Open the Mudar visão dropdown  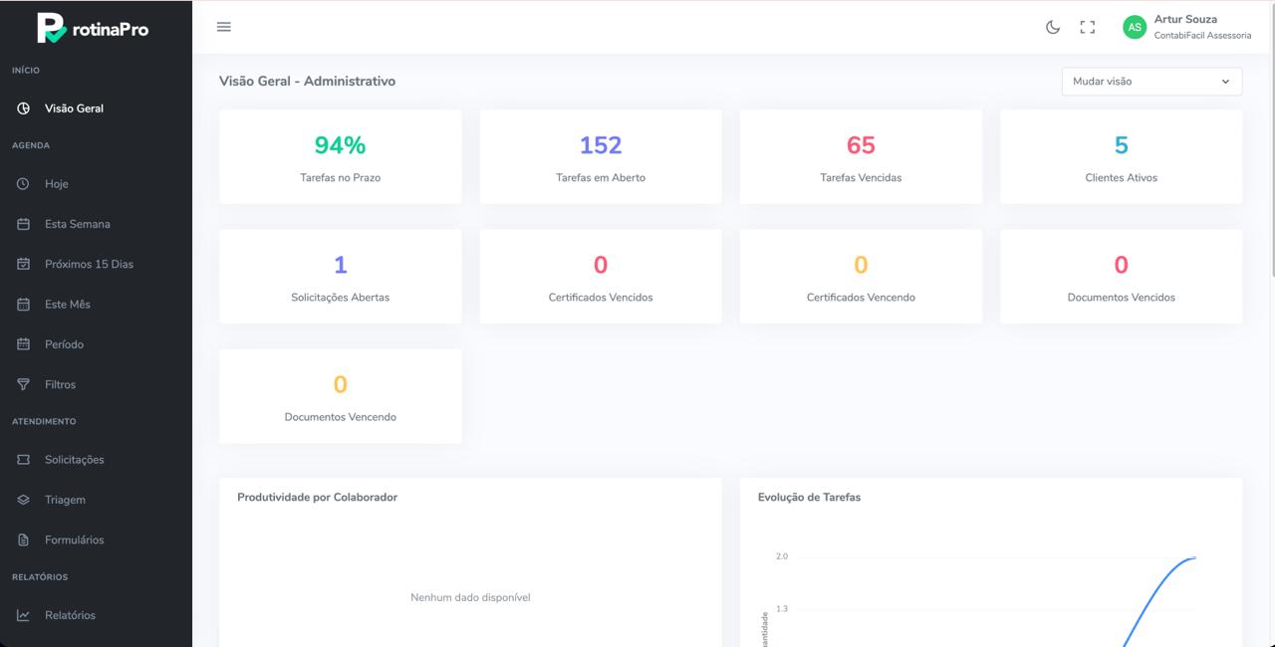coord(1151,81)
